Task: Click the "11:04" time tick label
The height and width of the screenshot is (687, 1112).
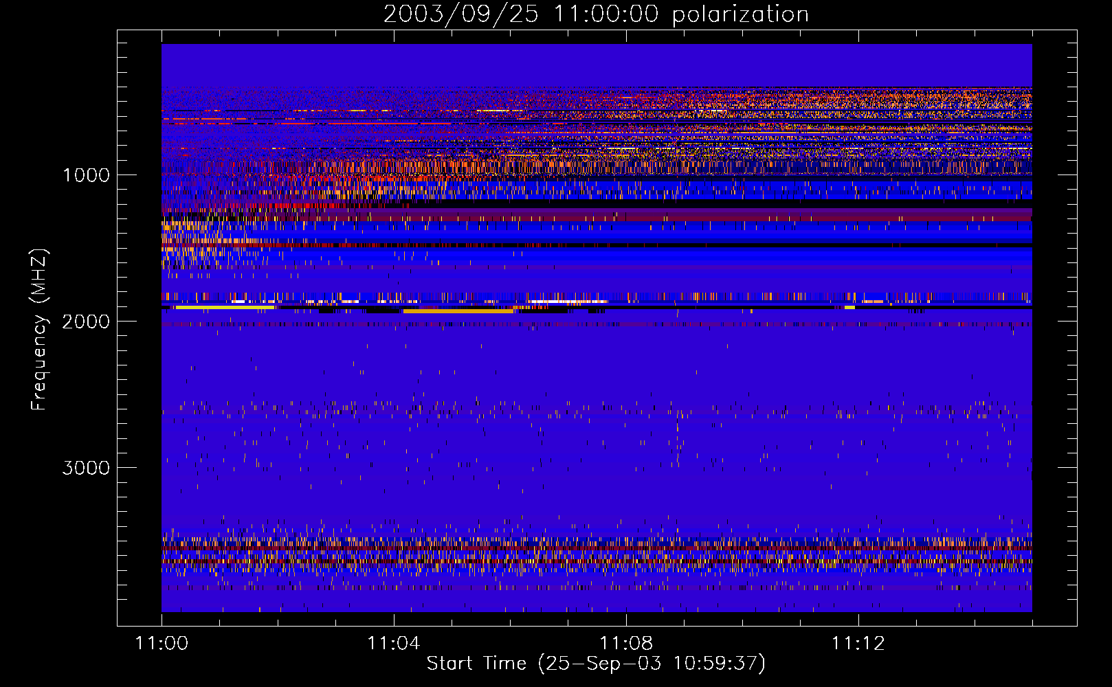Action: [x=394, y=643]
